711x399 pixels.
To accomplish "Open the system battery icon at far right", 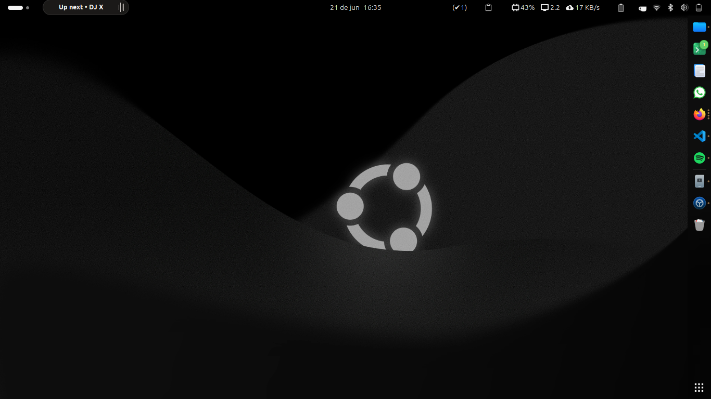I will point(699,8).
